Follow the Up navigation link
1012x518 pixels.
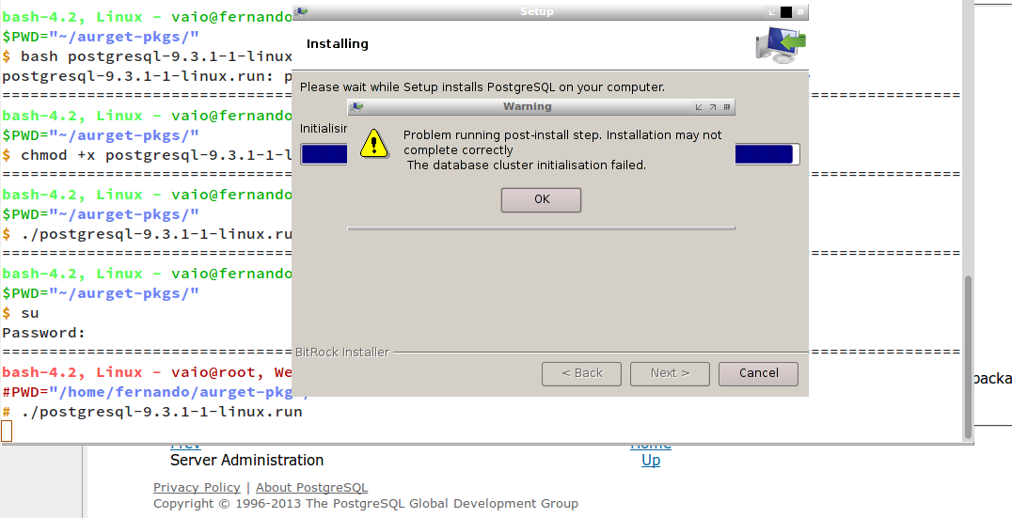[651, 461]
